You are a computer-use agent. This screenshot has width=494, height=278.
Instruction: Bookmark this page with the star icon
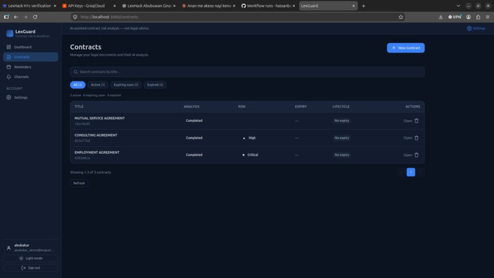coord(401,17)
